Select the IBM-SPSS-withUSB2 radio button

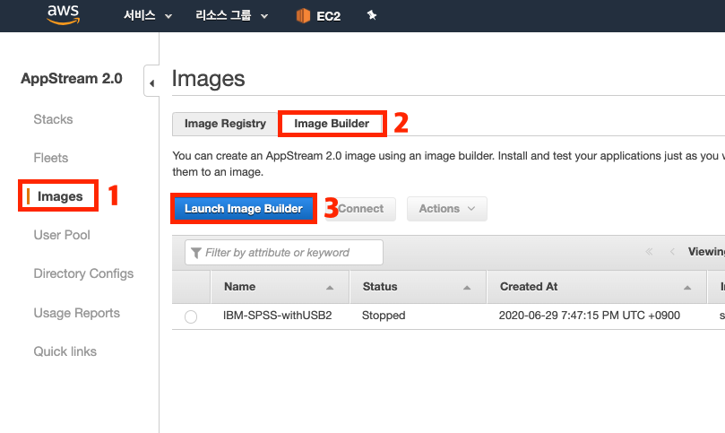click(x=191, y=316)
